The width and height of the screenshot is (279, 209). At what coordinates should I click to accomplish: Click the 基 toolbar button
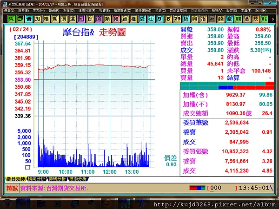247,19
